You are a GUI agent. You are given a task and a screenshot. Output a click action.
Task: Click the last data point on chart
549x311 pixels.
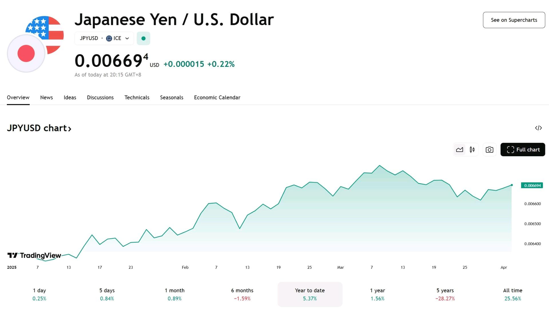coord(512,185)
